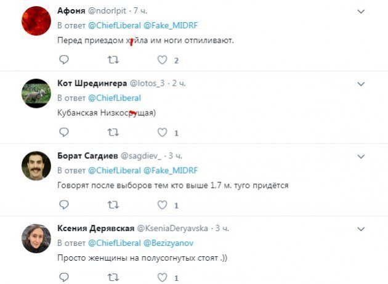This screenshot has width=388, height=284.
Task: Reply to Борат Сагдиев's tweet
Action: pos(64,205)
